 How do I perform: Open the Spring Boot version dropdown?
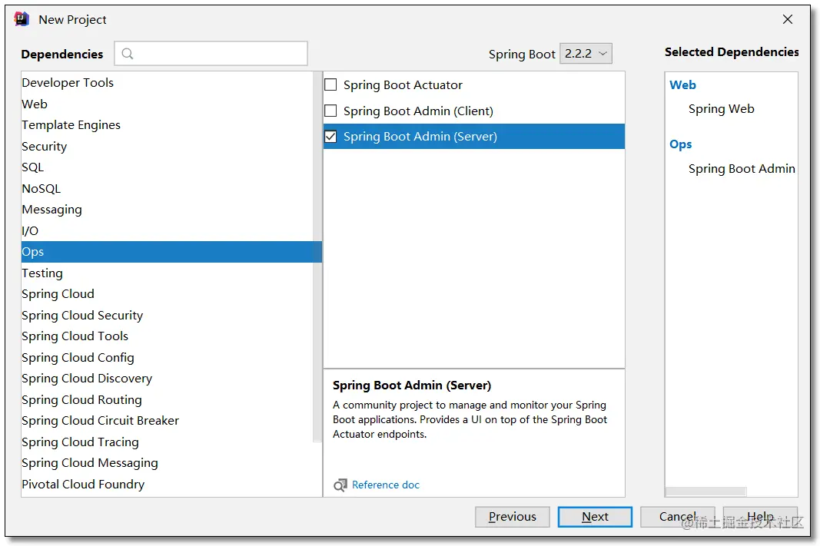pos(586,53)
